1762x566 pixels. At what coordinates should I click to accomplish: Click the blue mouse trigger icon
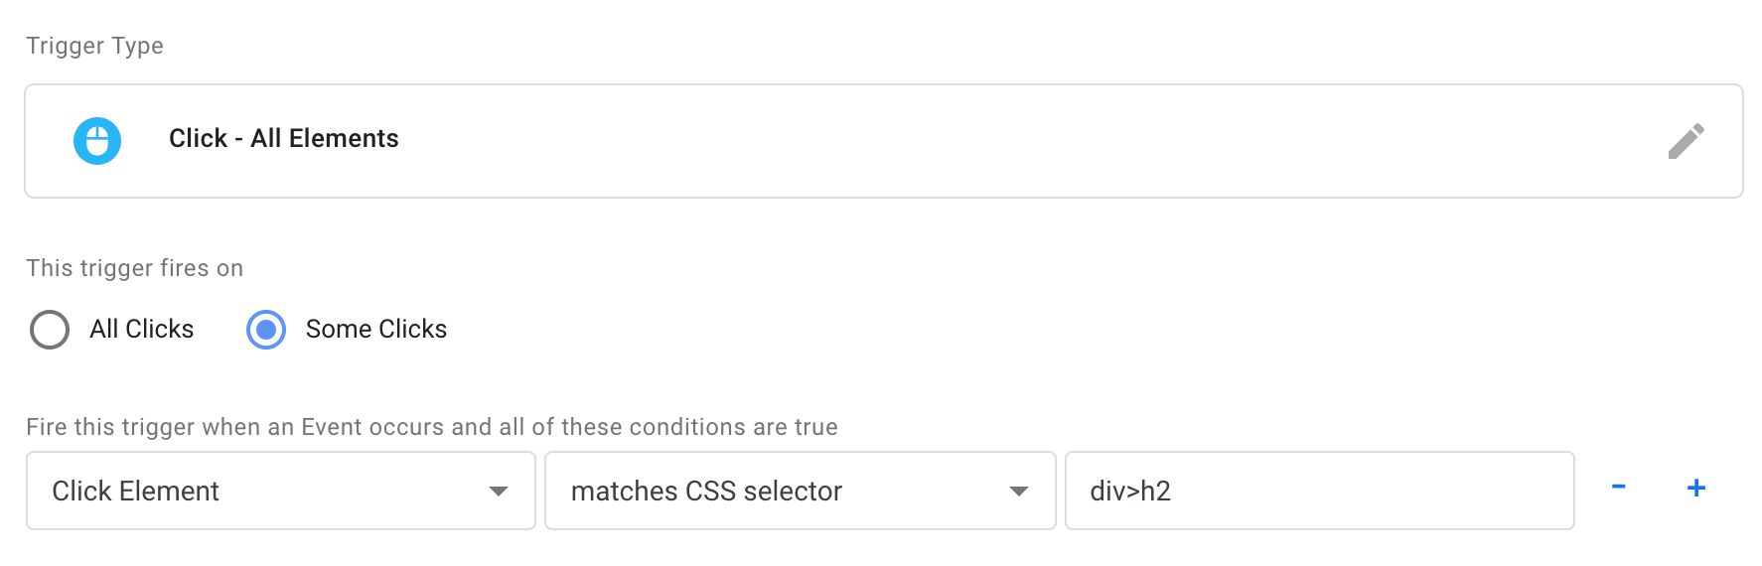[97, 141]
